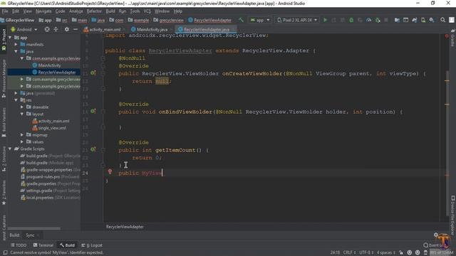The image size is (456, 256).
Task: Click the Make Project hammer icon
Action: tap(241, 20)
